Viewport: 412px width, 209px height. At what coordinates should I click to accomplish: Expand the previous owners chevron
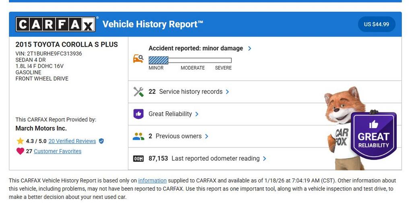tap(206, 136)
